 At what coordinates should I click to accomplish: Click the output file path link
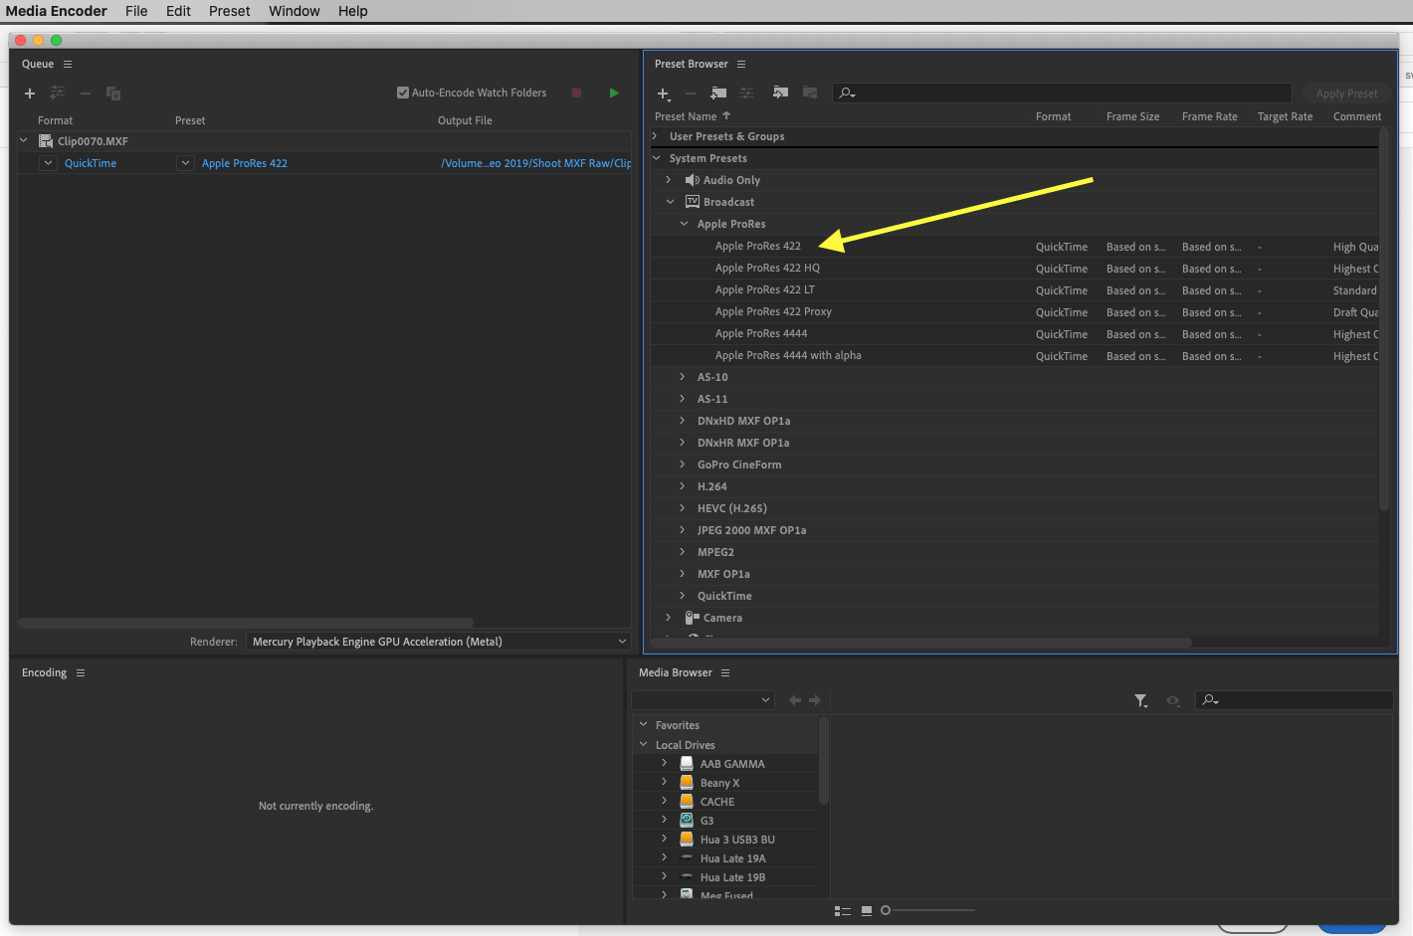point(535,163)
